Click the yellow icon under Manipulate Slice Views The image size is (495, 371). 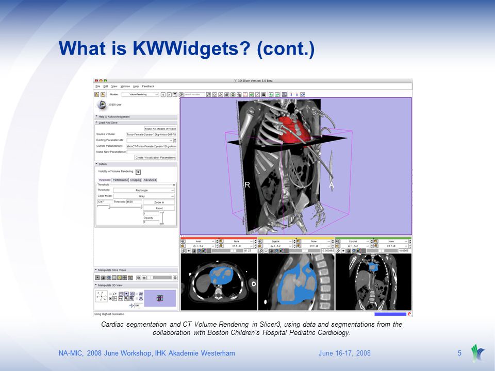[119, 278]
